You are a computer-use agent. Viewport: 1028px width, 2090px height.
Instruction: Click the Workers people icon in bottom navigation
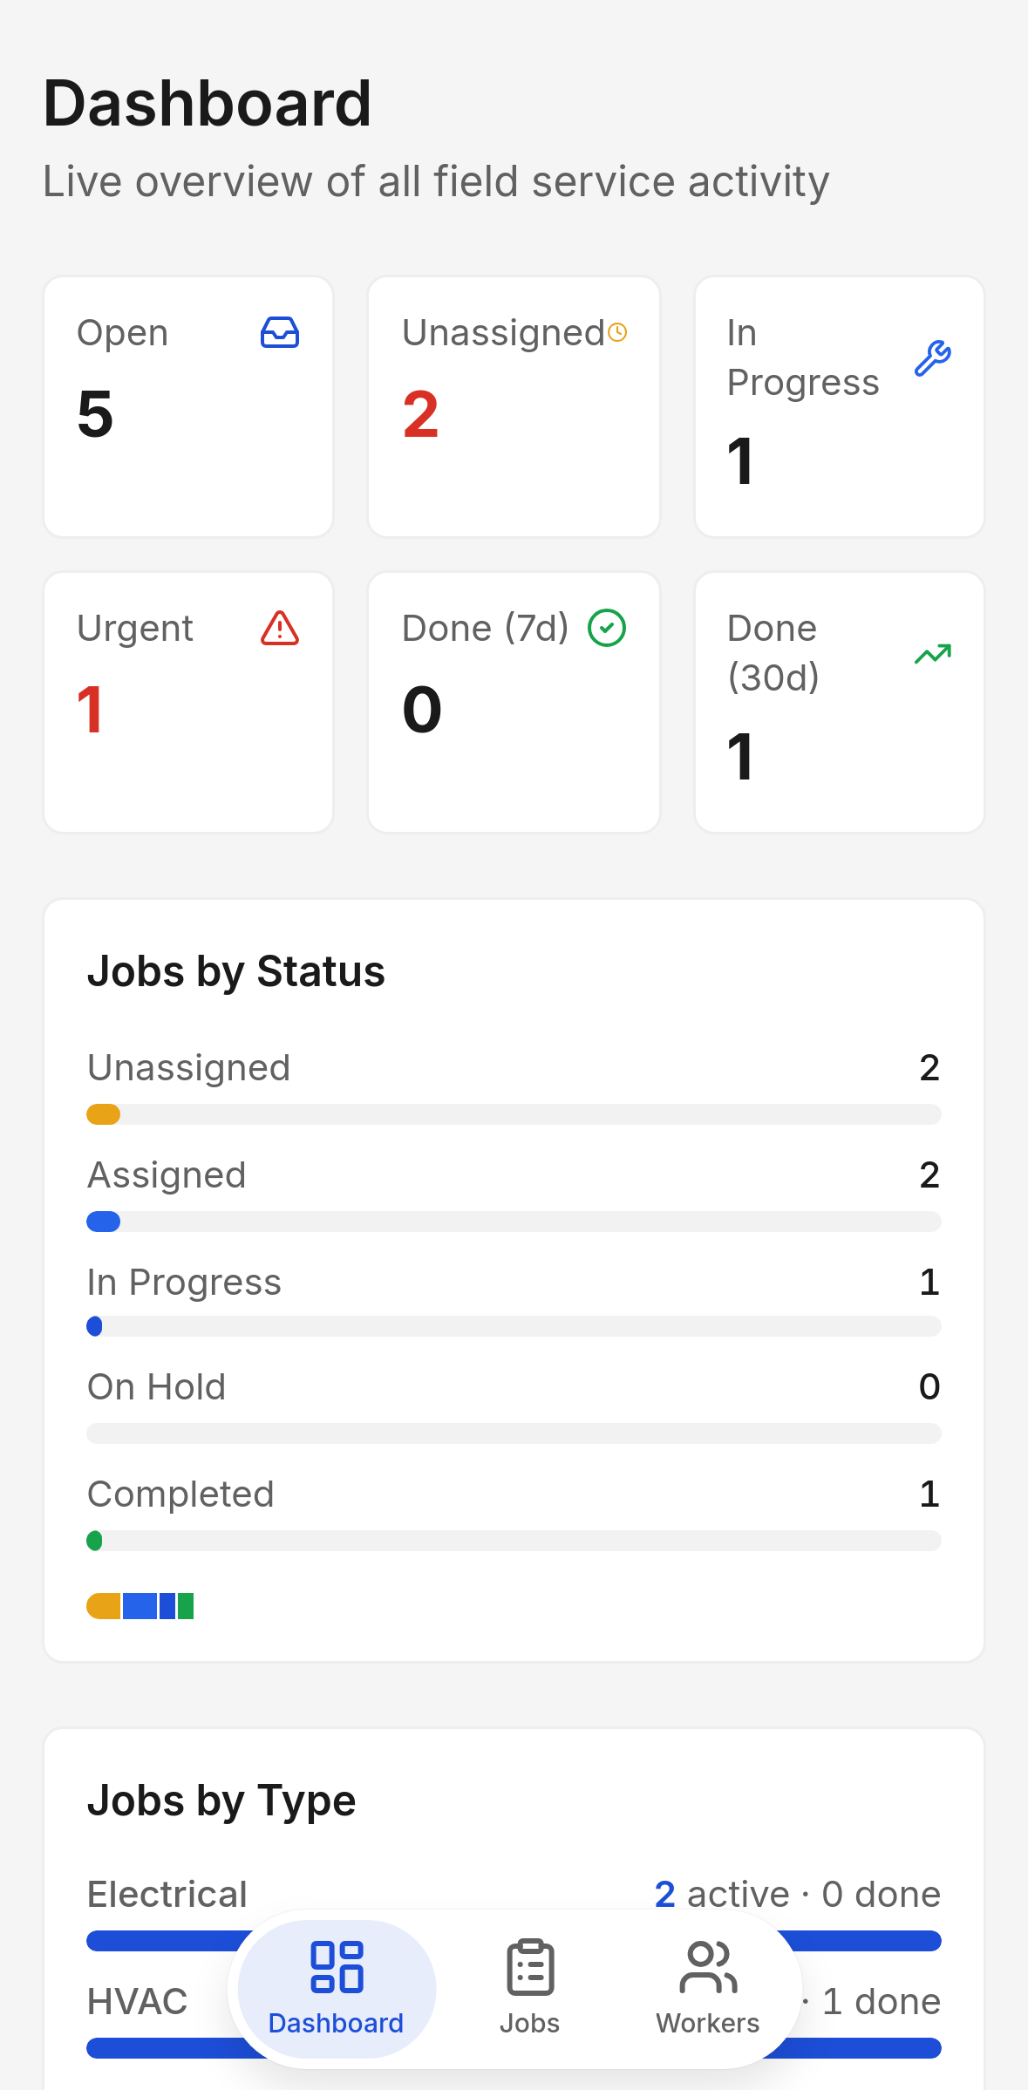708,1968
